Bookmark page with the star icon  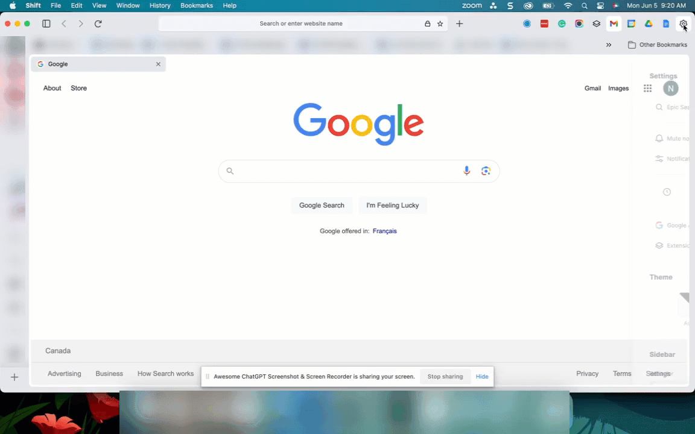pyautogui.click(x=440, y=24)
